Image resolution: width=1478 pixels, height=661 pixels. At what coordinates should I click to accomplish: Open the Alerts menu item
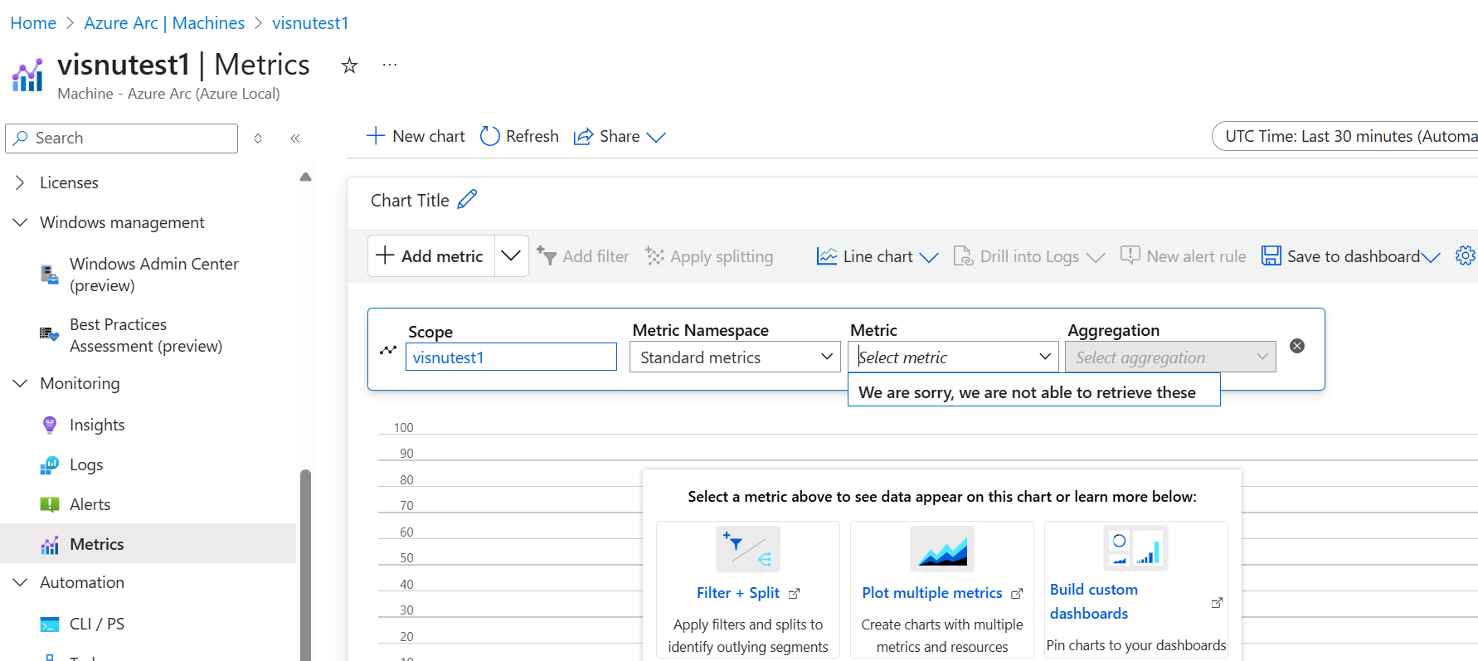[90, 504]
